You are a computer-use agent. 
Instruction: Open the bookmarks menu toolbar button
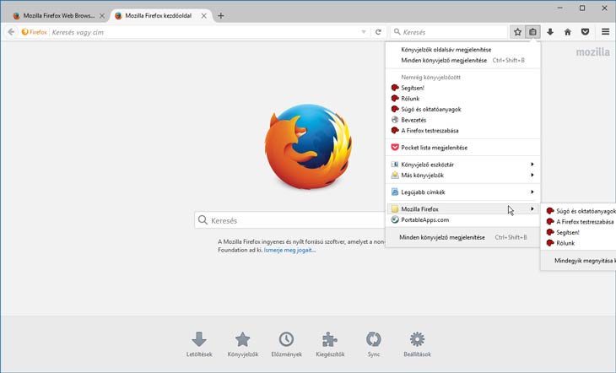click(532, 32)
